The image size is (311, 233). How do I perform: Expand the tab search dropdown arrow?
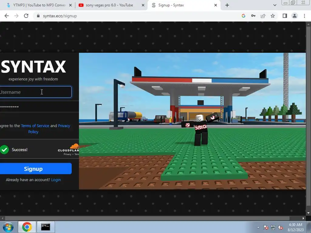point(275,5)
